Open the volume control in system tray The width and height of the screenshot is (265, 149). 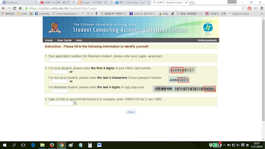click(x=238, y=145)
